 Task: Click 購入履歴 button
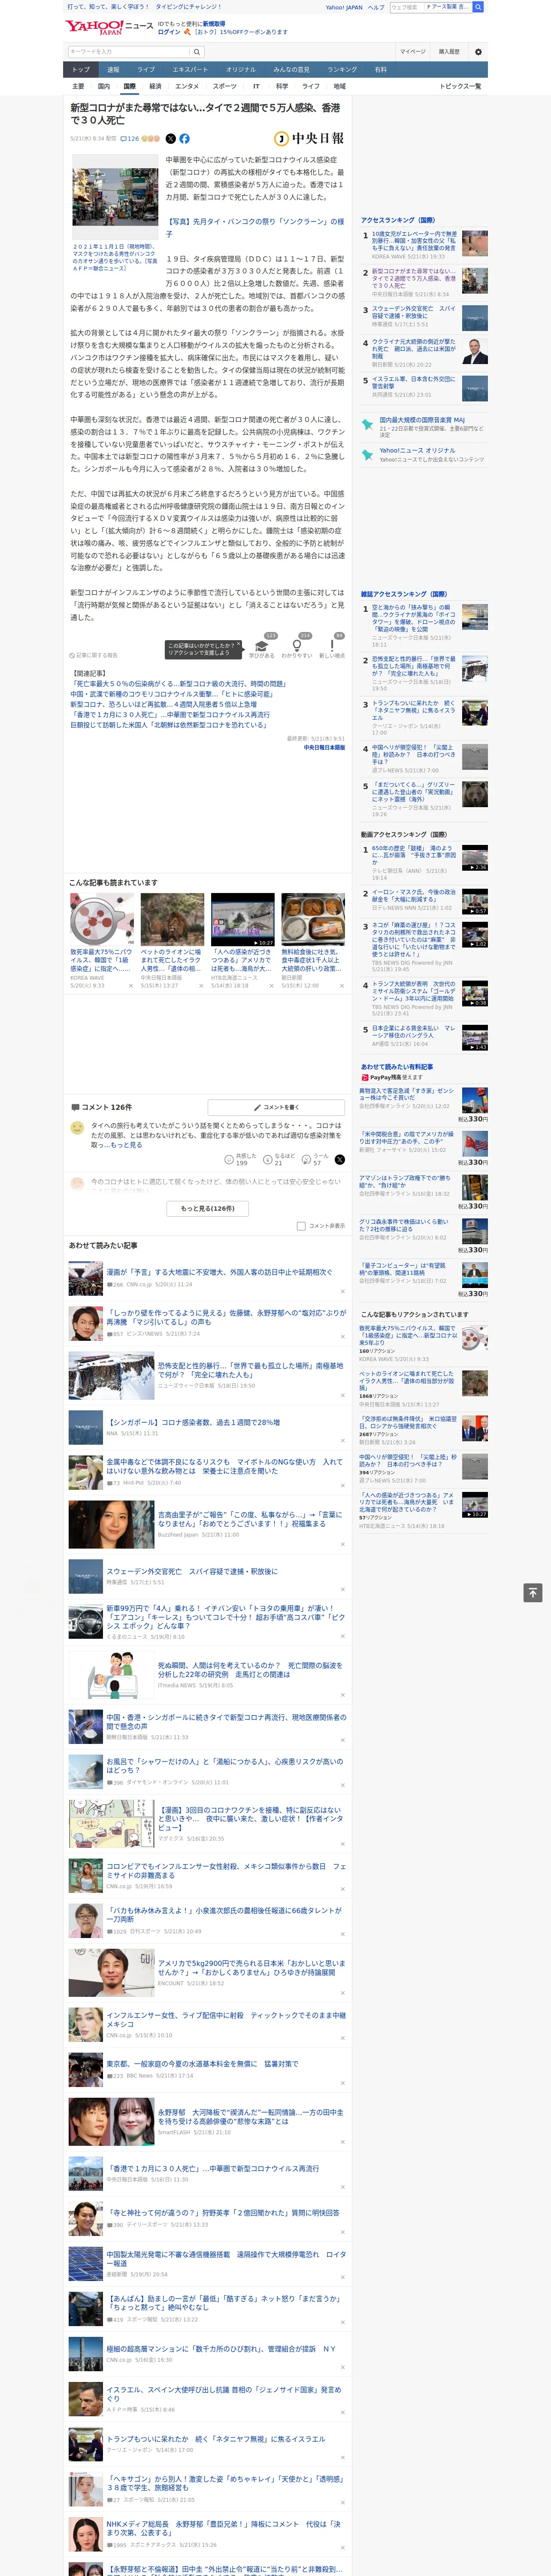tap(449, 52)
